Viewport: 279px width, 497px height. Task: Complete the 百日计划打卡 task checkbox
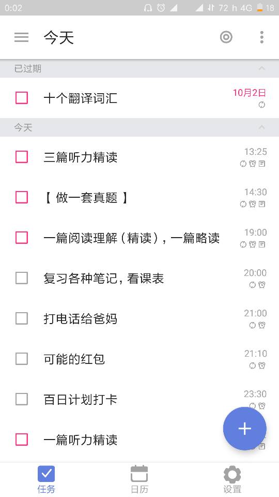point(22,399)
